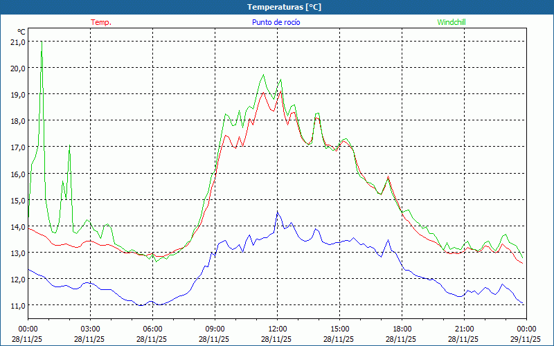Click the 20,0 y-axis label
Viewport: 554px width, 346px height.
tap(18, 68)
